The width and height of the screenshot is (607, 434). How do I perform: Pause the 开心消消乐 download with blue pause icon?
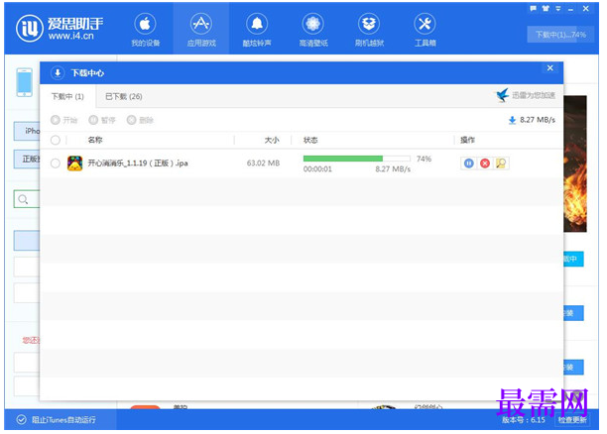[468, 163]
